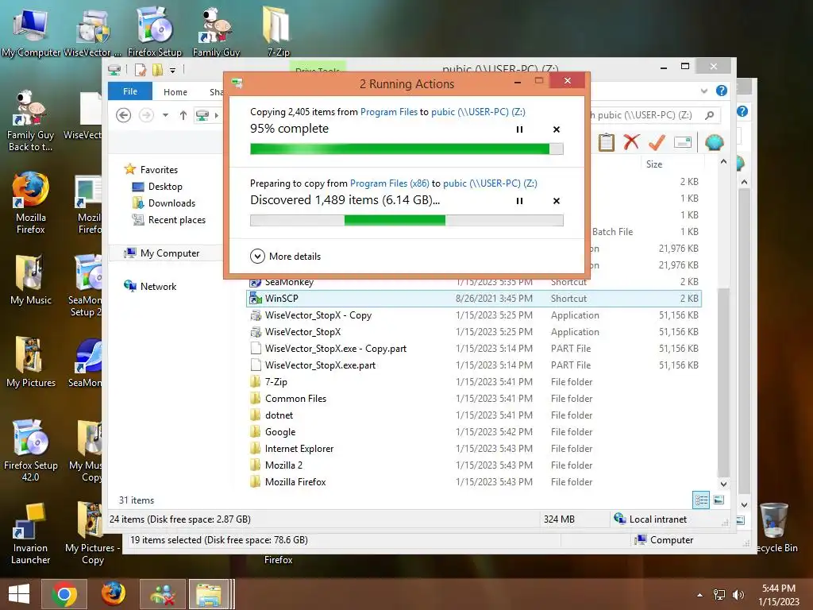Select the Mozilla Firefox folder
Screen dimensions: 813x610
point(474,482)
